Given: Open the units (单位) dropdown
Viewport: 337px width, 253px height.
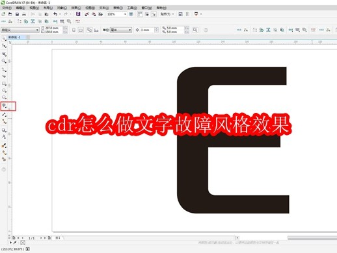Looking at the screenshot, I should pyautogui.click(x=129, y=30).
